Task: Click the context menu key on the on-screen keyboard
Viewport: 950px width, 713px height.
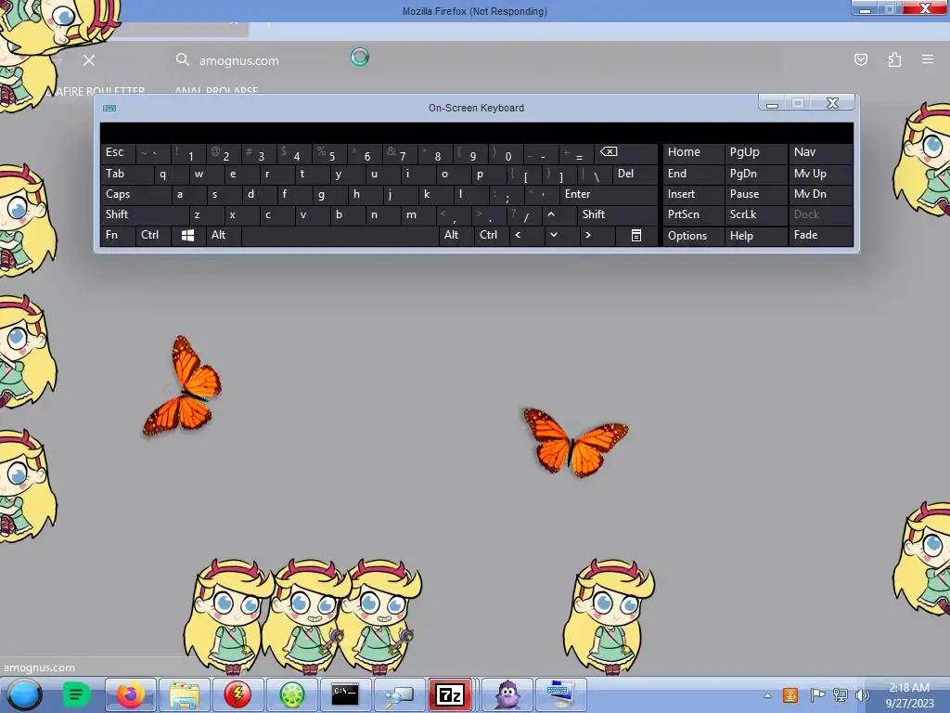Action: 636,235
